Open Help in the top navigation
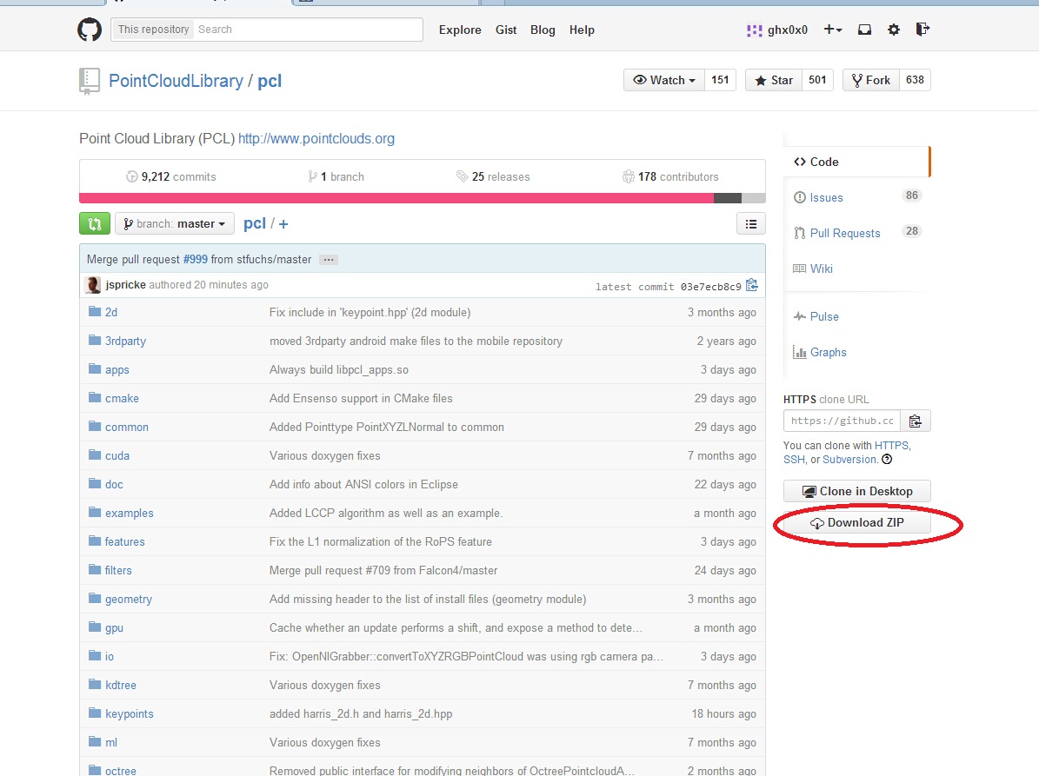 pos(582,30)
